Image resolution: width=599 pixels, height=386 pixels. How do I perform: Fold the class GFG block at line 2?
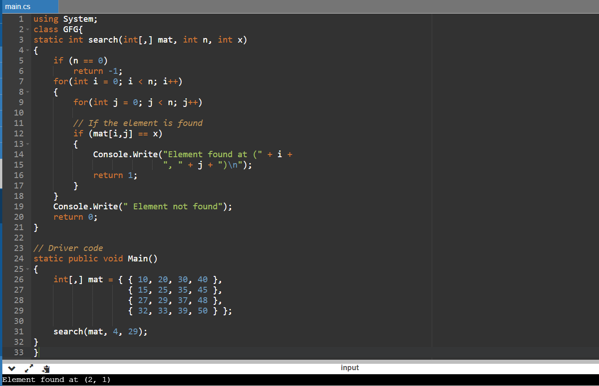coord(27,29)
